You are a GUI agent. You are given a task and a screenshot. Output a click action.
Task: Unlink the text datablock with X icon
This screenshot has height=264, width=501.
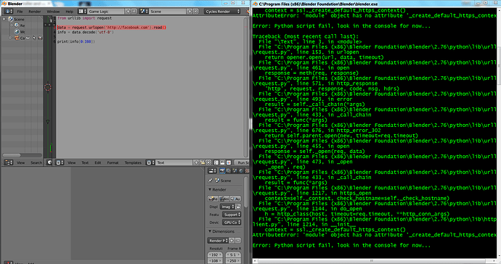click(208, 162)
